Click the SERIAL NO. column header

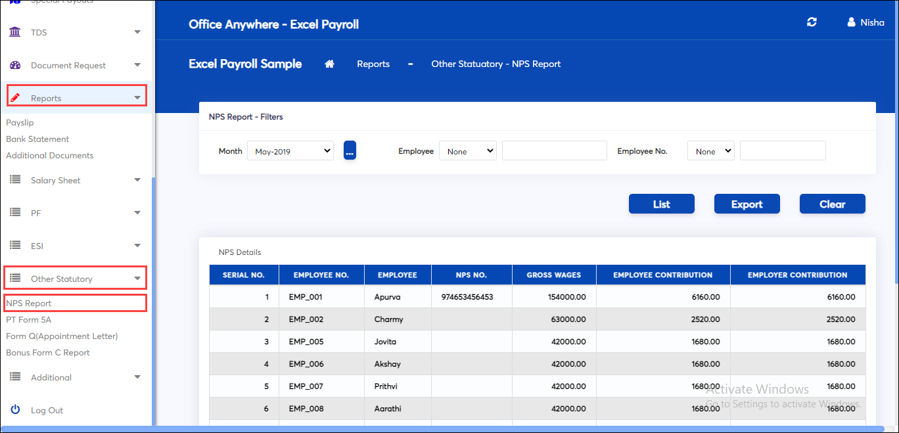tap(244, 275)
